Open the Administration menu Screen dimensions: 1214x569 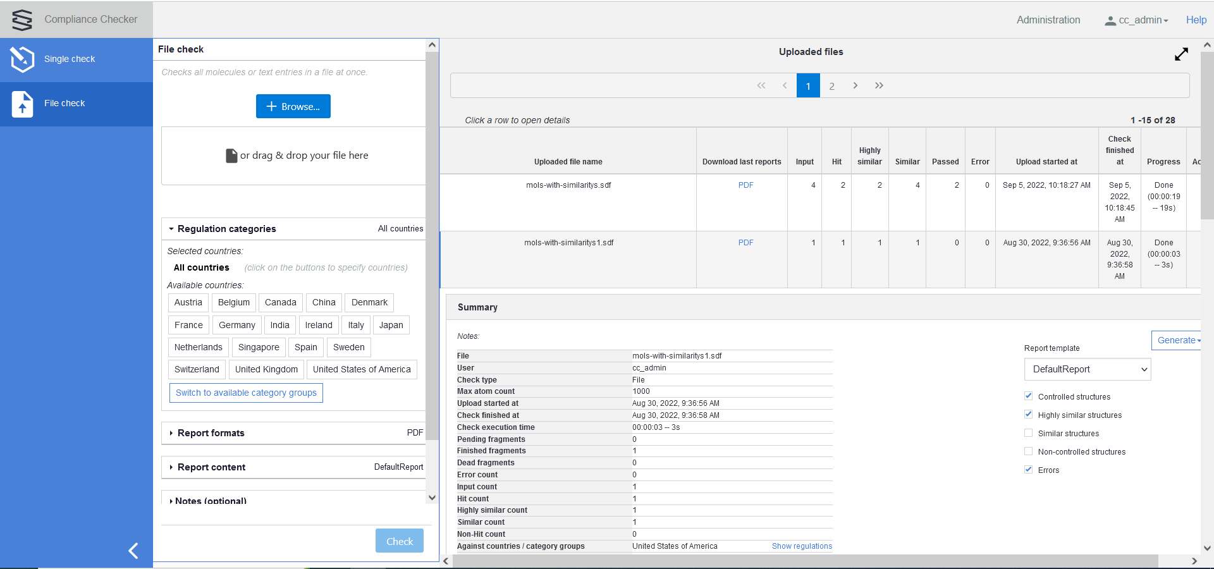coord(1048,20)
